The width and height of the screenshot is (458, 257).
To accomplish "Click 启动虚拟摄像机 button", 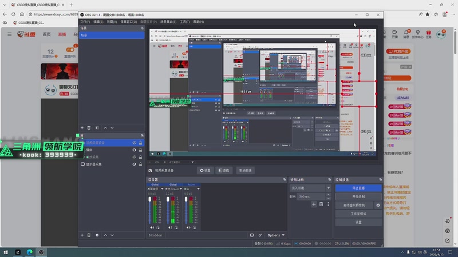I will pos(354,205).
